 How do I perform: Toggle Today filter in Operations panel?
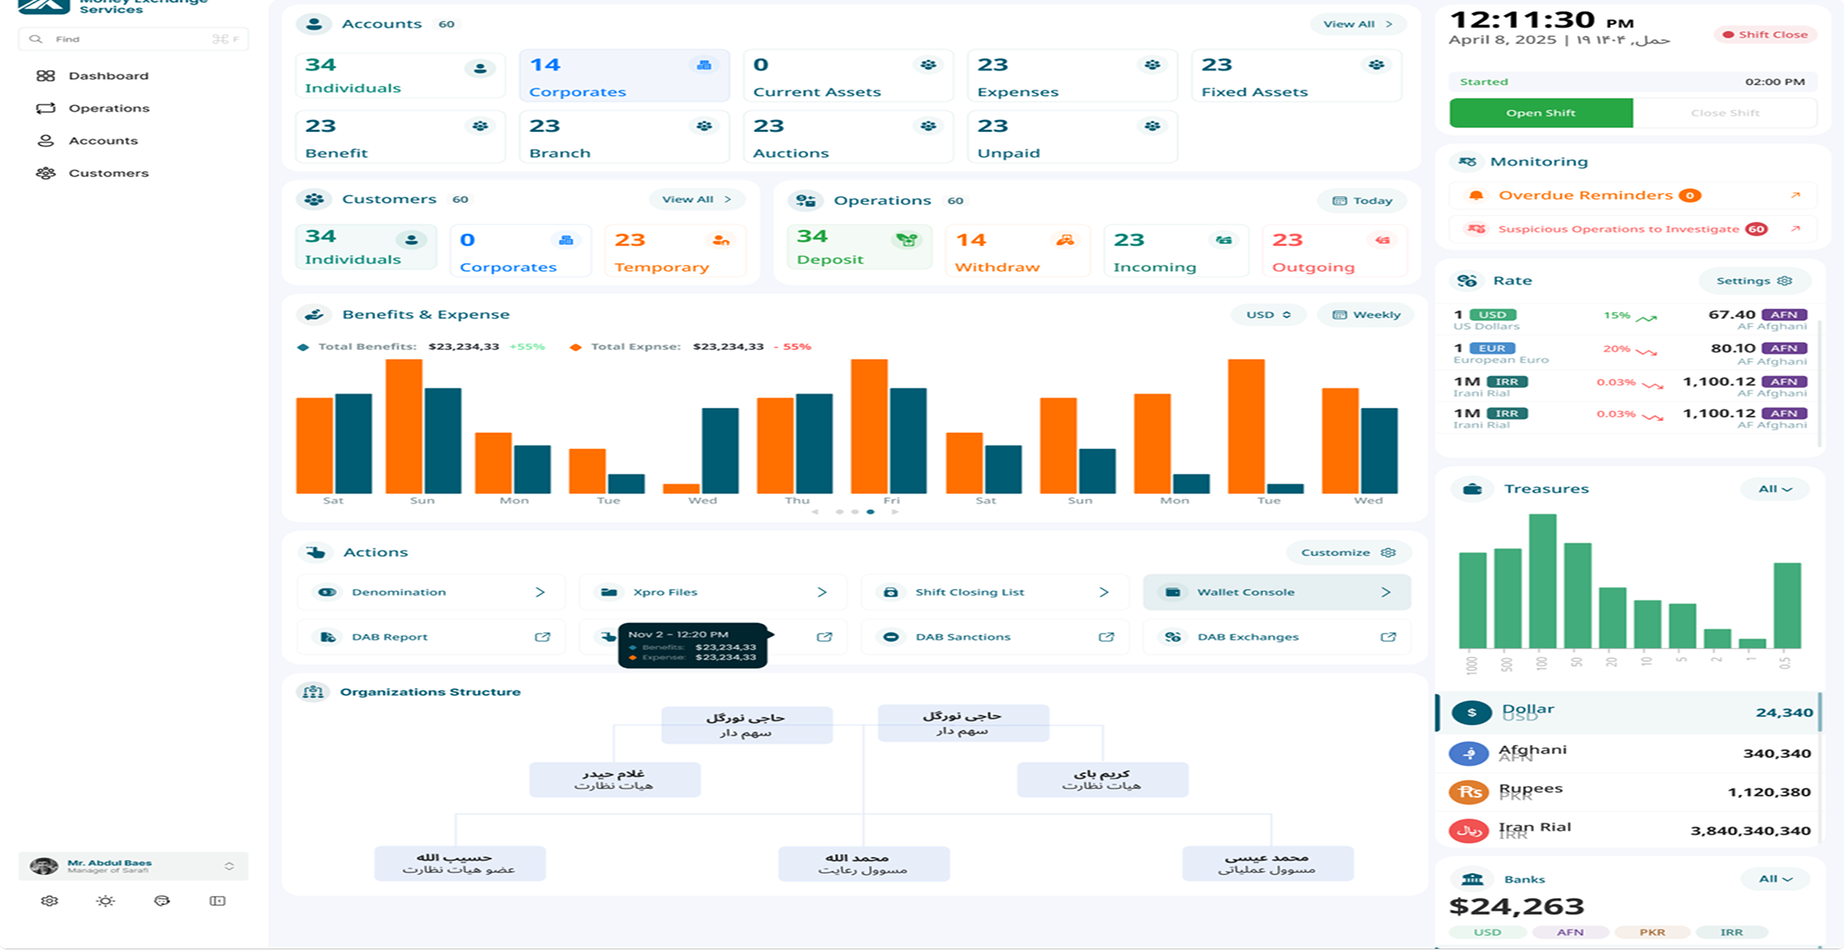tap(1361, 200)
